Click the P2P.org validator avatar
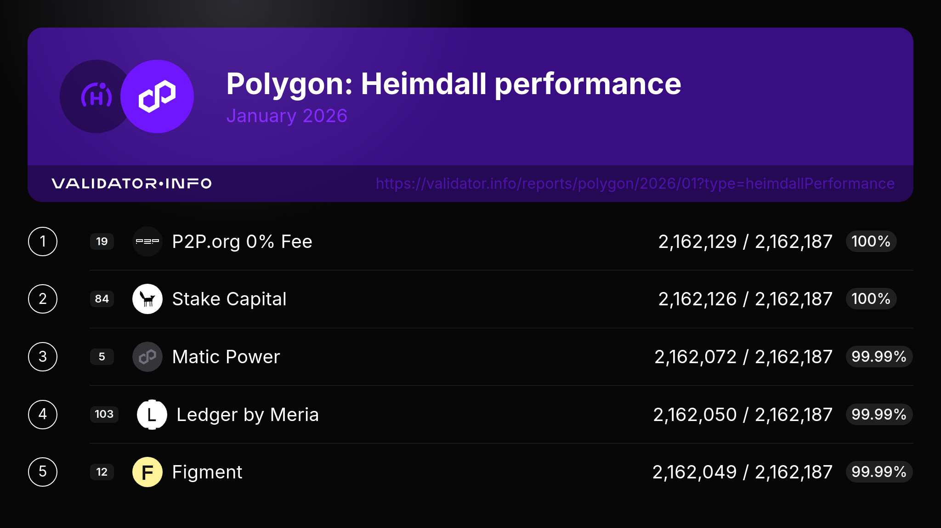Image resolution: width=941 pixels, height=528 pixels. click(147, 242)
